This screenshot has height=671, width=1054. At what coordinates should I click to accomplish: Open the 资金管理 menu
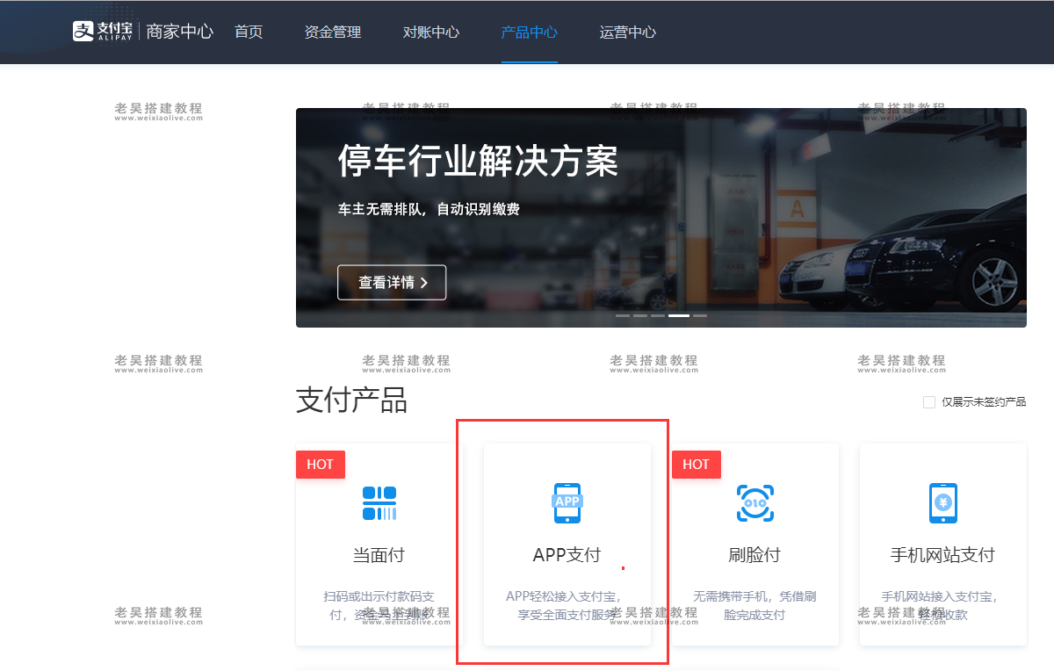pyautogui.click(x=332, y=32)
